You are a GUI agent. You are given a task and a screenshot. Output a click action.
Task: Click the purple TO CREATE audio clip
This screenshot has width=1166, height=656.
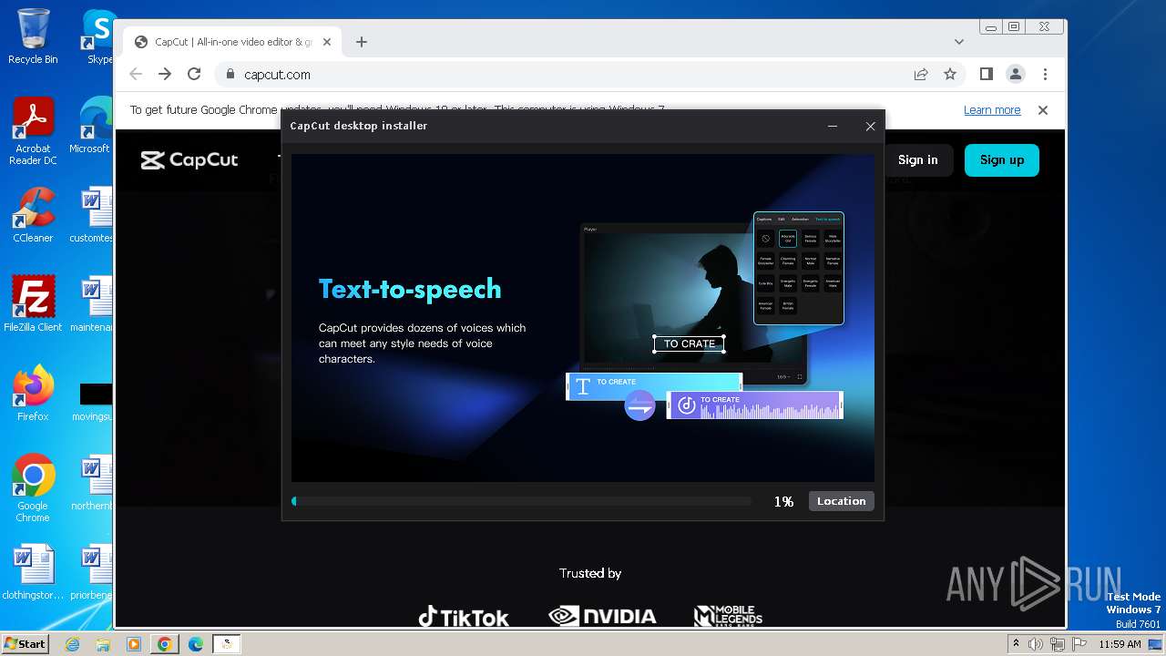coord(755,405)
